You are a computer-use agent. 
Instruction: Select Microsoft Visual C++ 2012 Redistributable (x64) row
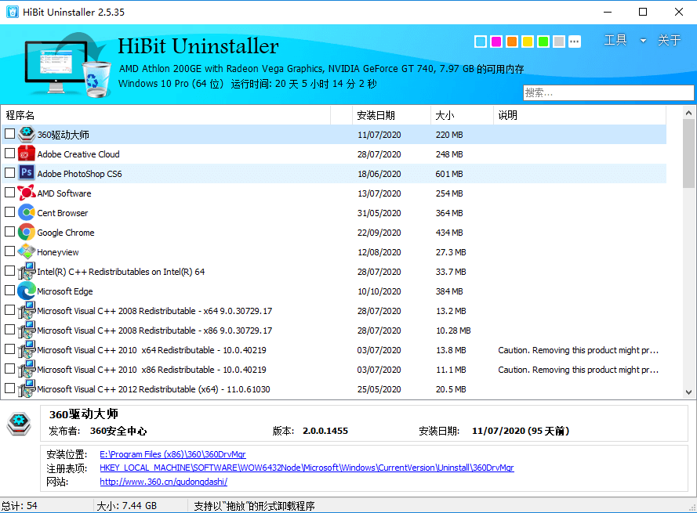coord(333,389)
